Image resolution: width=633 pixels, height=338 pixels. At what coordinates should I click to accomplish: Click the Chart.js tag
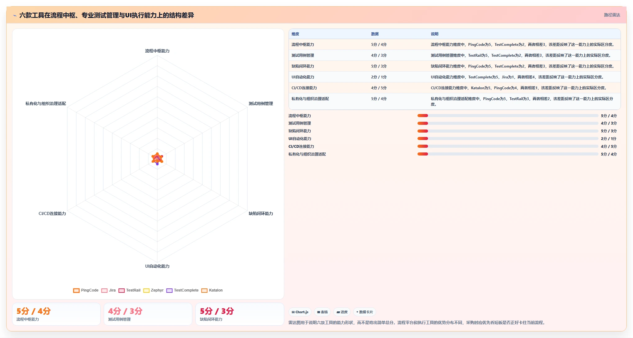(x=300, y=312)
